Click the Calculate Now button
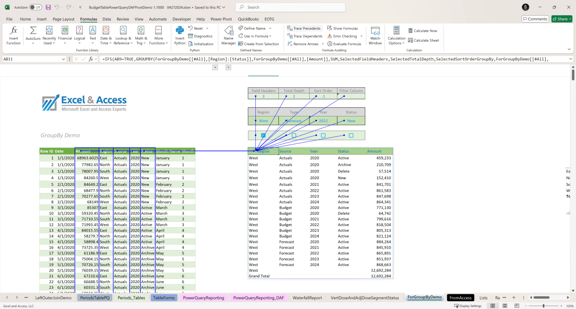Viewport: 576px width, 309px height. pos(423,30)
